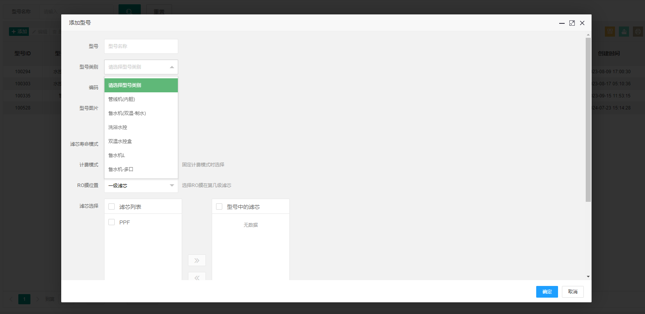This screenshot has height=314, width=645.
Task: Maximize the 添加型号 dialog window
Action: [572, 23]
